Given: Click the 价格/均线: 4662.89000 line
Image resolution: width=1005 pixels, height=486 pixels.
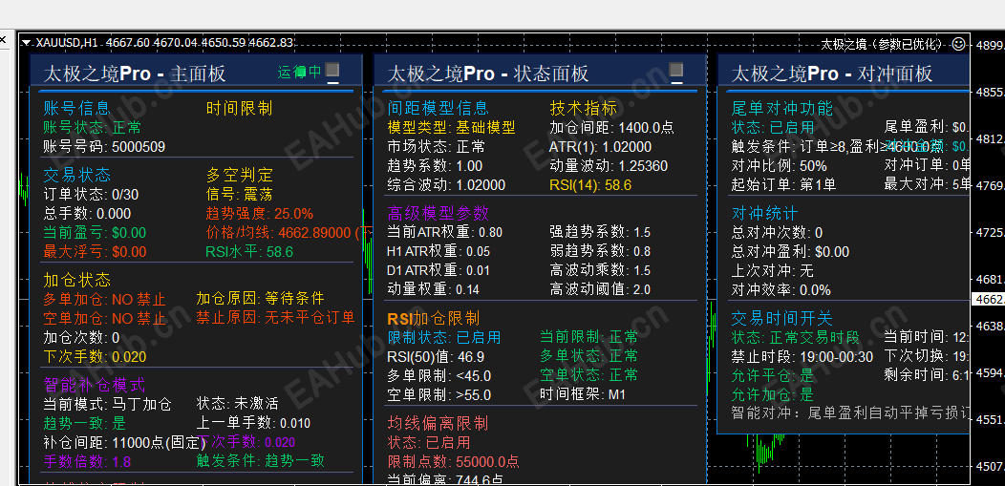Looking at the screenshot, I should click(281, 232).
